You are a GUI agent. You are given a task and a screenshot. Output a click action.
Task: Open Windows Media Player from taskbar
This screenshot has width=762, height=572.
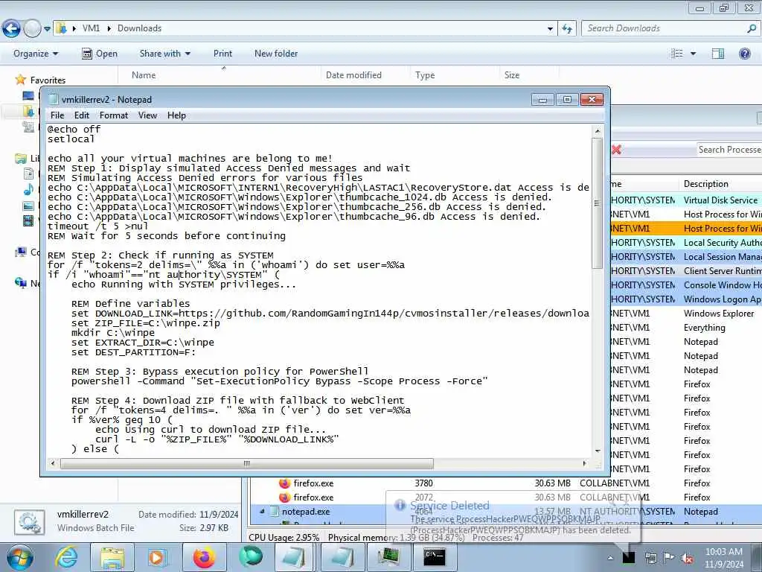pyautogui.click(x=158, y=557)
